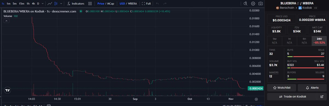Click the BUYS versus SELLS ratio bar
The height and width of the screenshot is (106, 329).
(306, 57)
